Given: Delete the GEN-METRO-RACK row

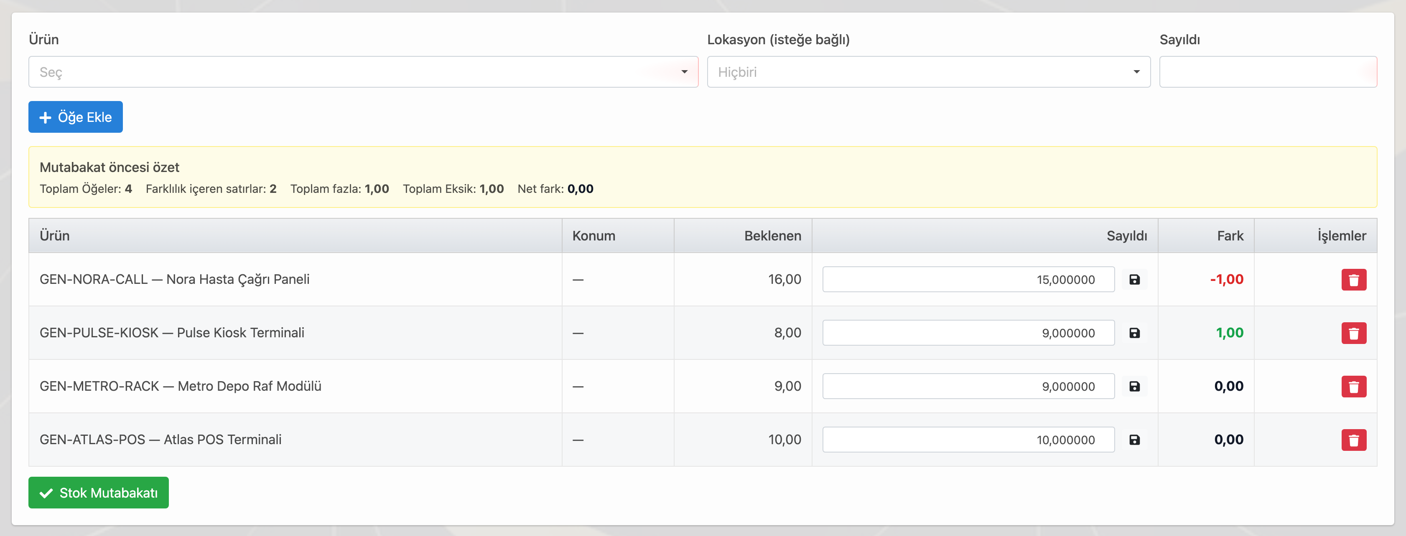Looking at the screenshot, I should (x=1354, y=387).
